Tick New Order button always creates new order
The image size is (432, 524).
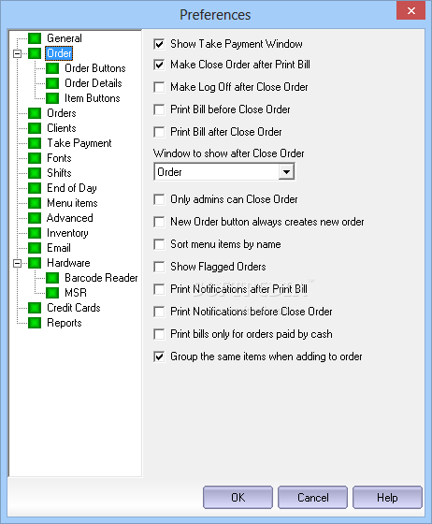point(159,222)
